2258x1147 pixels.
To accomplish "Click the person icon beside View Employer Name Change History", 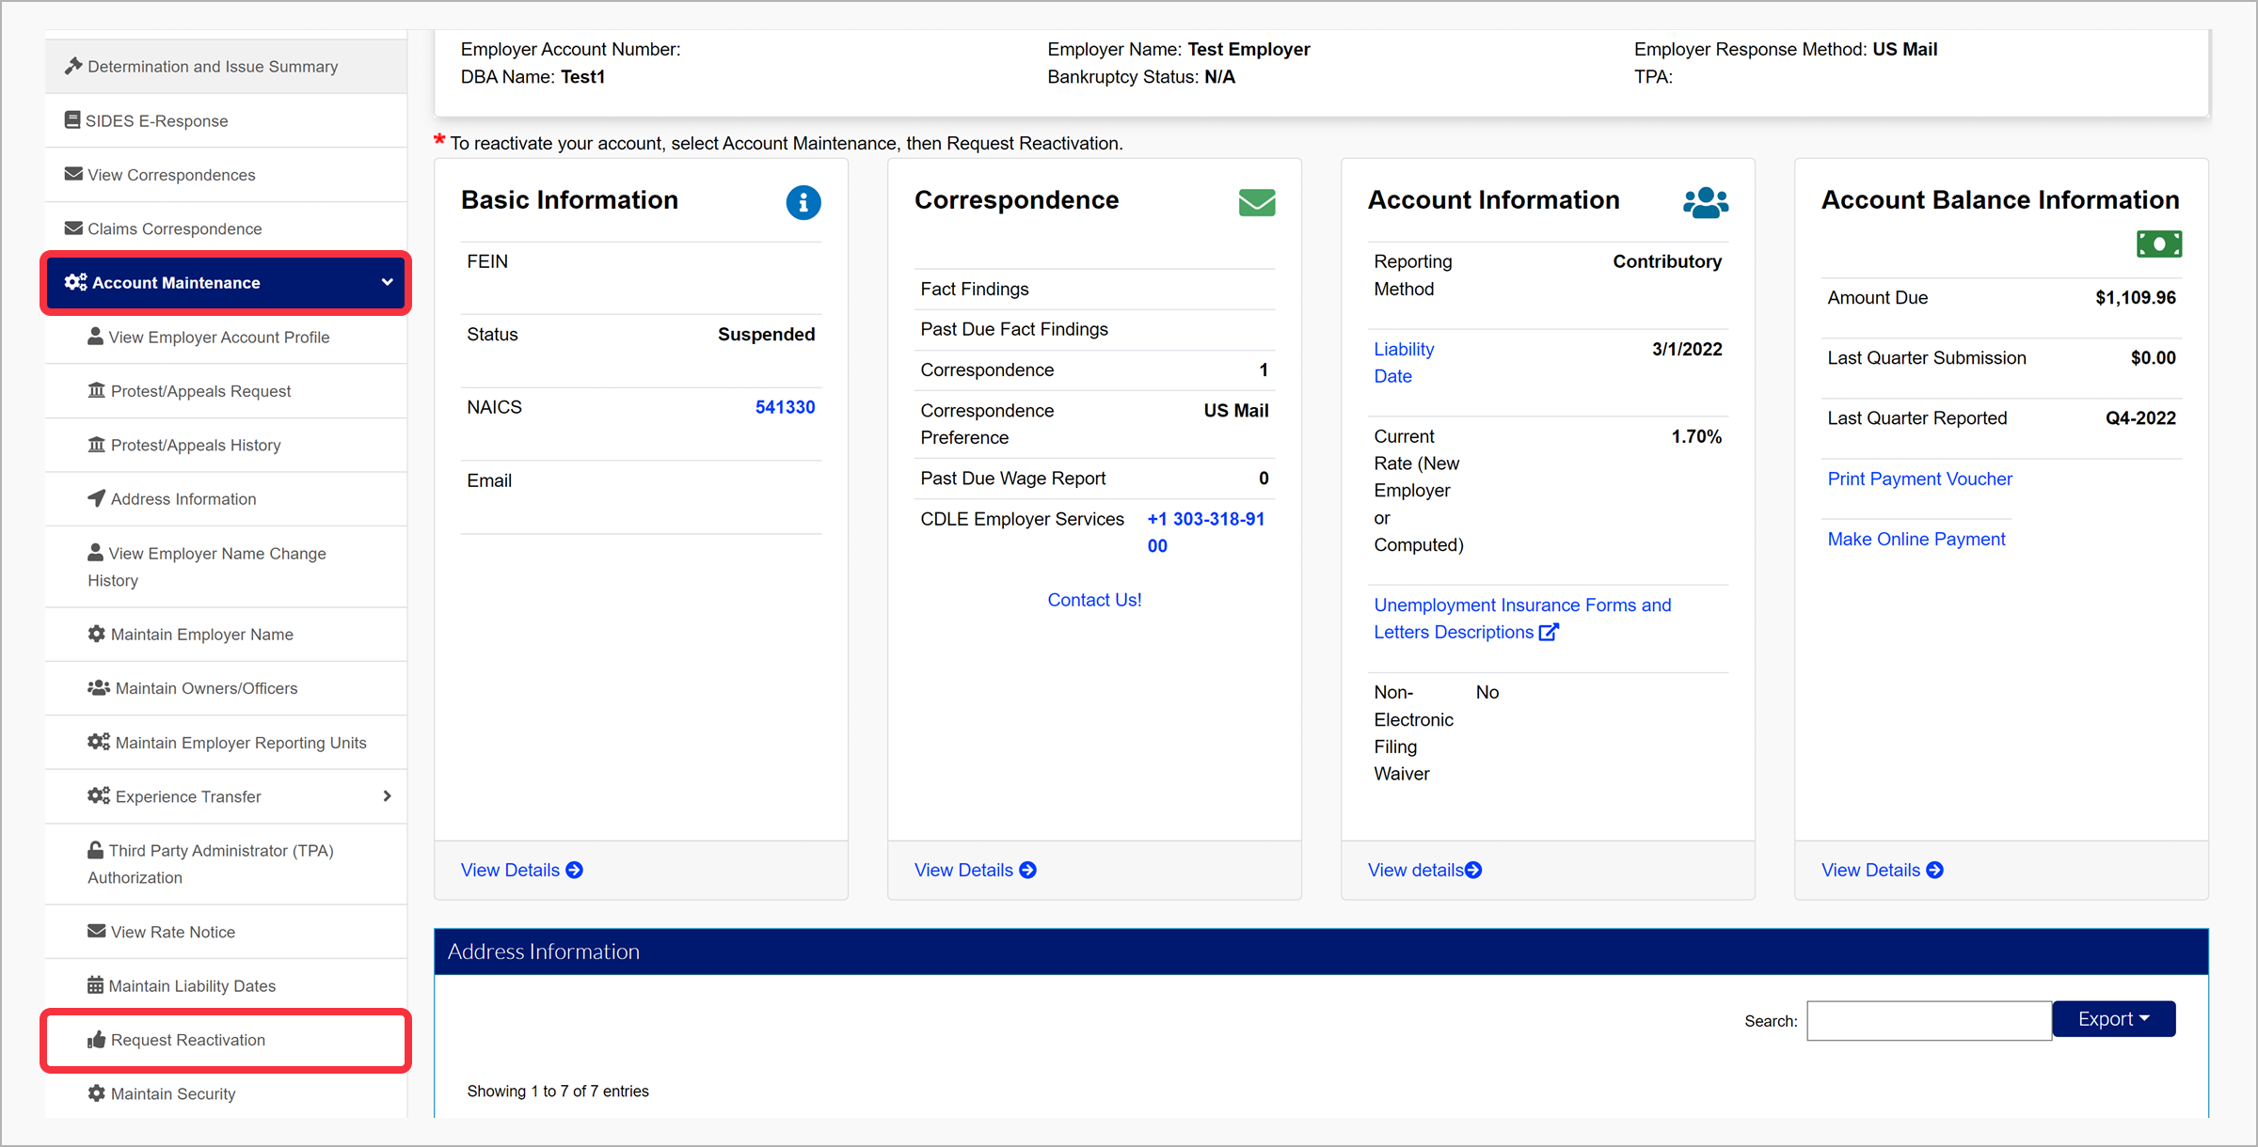I will coord(95,552).
